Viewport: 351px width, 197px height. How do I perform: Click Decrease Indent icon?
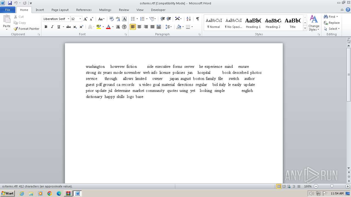pyautogui.click(x=163, y=19)
